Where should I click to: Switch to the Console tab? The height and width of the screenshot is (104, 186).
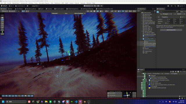pos(49,9)
